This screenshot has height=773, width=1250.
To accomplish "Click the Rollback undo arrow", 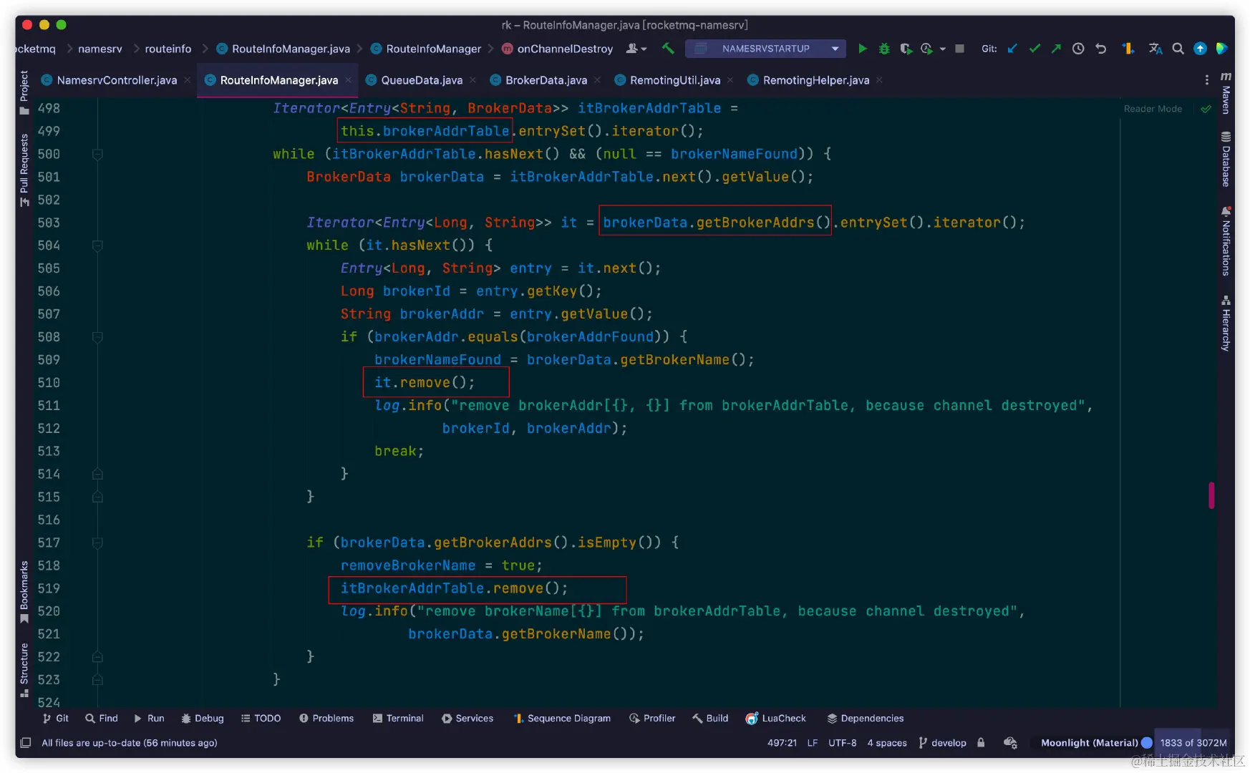I will [x=1101, y=49].
